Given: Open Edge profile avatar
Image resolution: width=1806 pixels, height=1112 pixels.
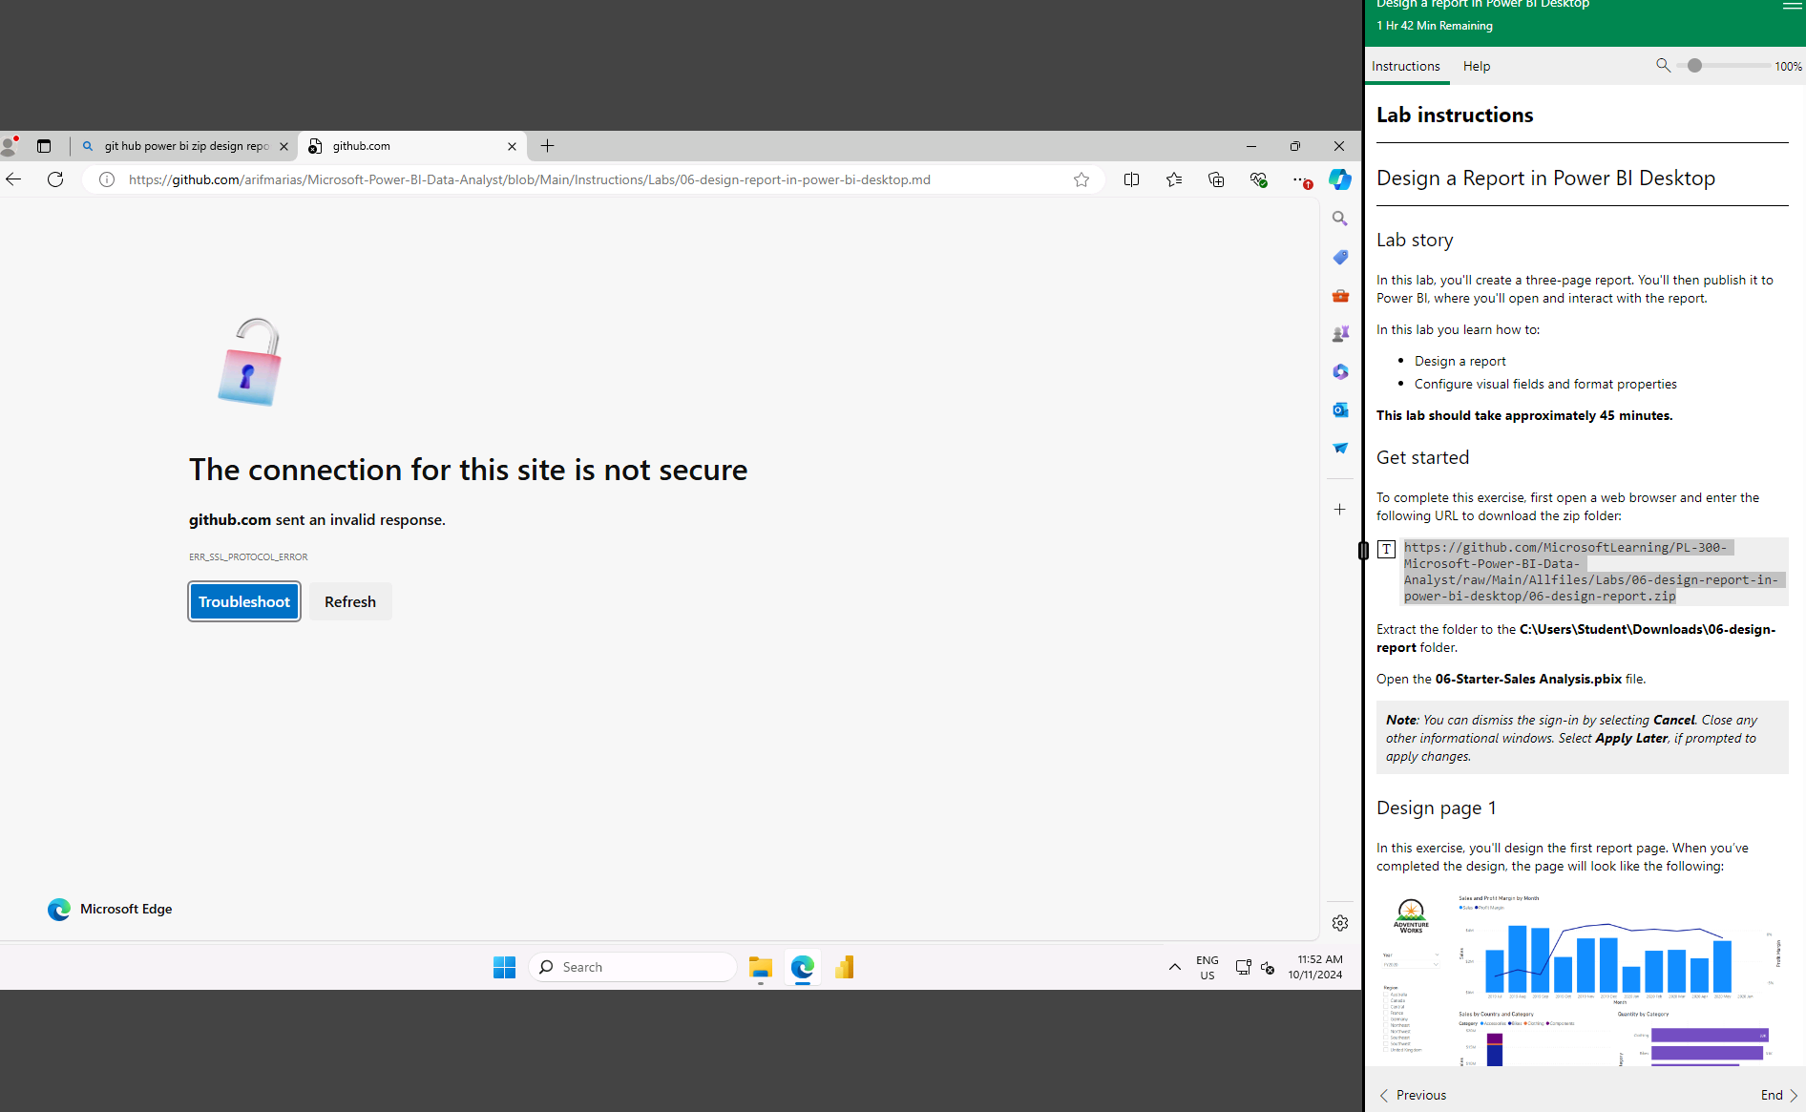Looking at the screenshot, I should 10,146.
